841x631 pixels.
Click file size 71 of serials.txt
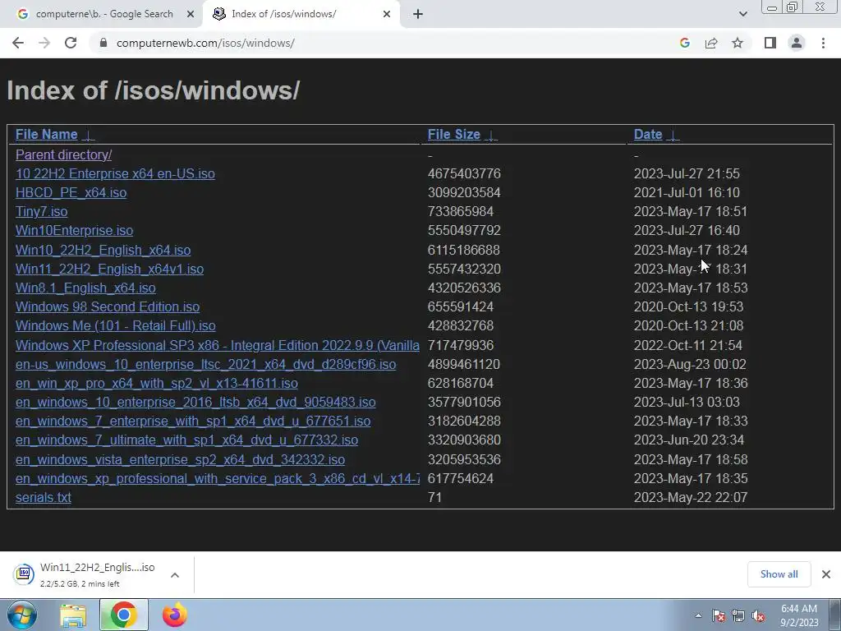(x=435, y=497)
